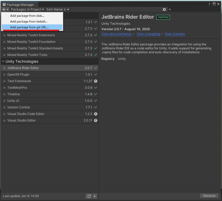Viewport: 222px width, 201px height.
Task: Select Visual Studio Editor package
Action: click(x=50, y=120)
